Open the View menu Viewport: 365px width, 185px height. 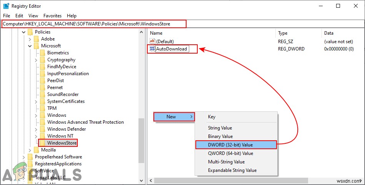click(x=33, y=16)
